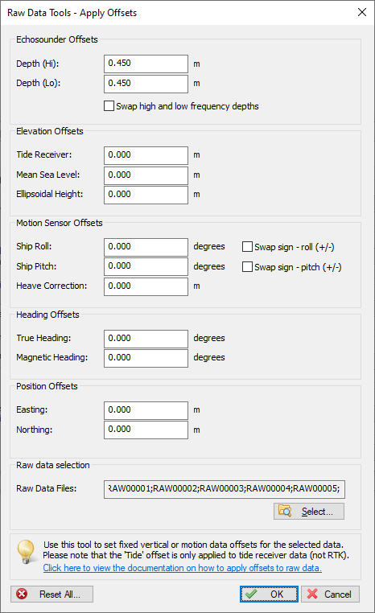Click the red X icon on Reset All
The height and width of the screenshot is (613, 375).
[x=22, y=594]
